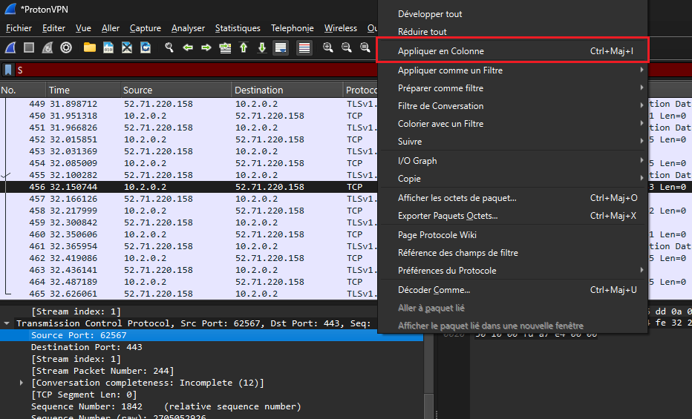This screenshot has height=419, width=692.
Task: Toggle packet list coloring rules icon
Action: click(304, 47)
